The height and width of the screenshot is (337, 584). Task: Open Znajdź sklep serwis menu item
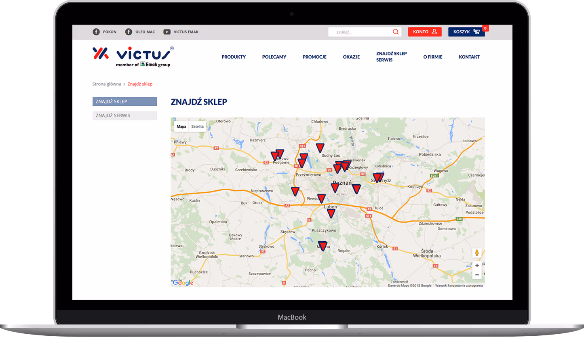pos(391,57)
